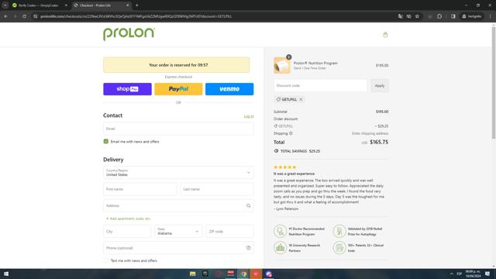Click the ZIP code field
This screenshot has height=279, width=496.
click(x=229, y=231)
